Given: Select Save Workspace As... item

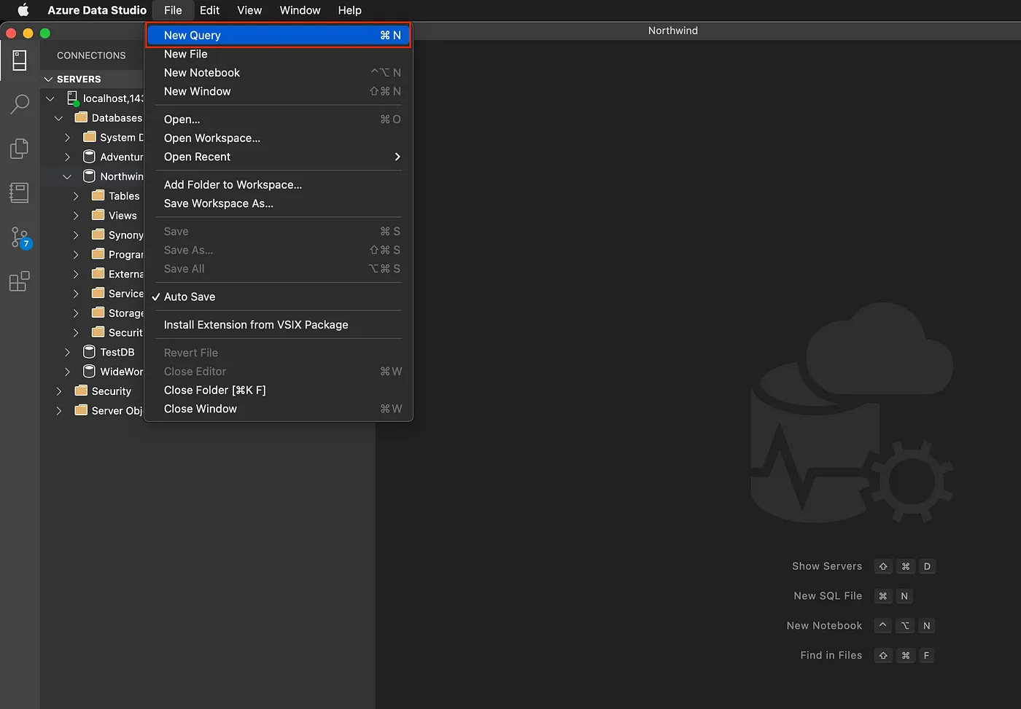Looking at the screenshot, I should (279, 203).
